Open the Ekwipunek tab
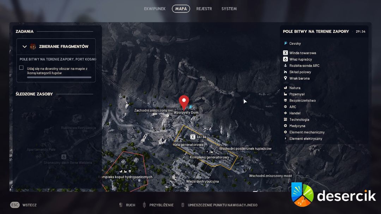The height and width of the screenshot is (214, 381). pos(155,9)
